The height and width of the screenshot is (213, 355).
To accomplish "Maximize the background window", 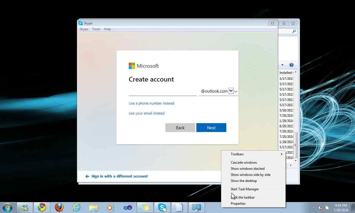I will (x=284, y=23).
